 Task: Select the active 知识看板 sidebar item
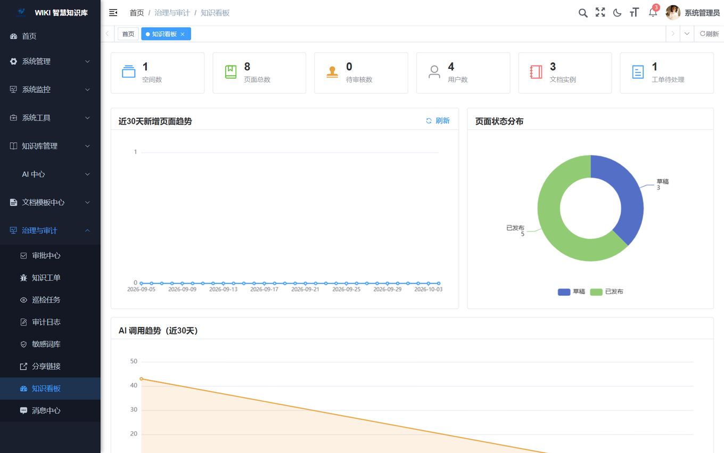[50, 389]
